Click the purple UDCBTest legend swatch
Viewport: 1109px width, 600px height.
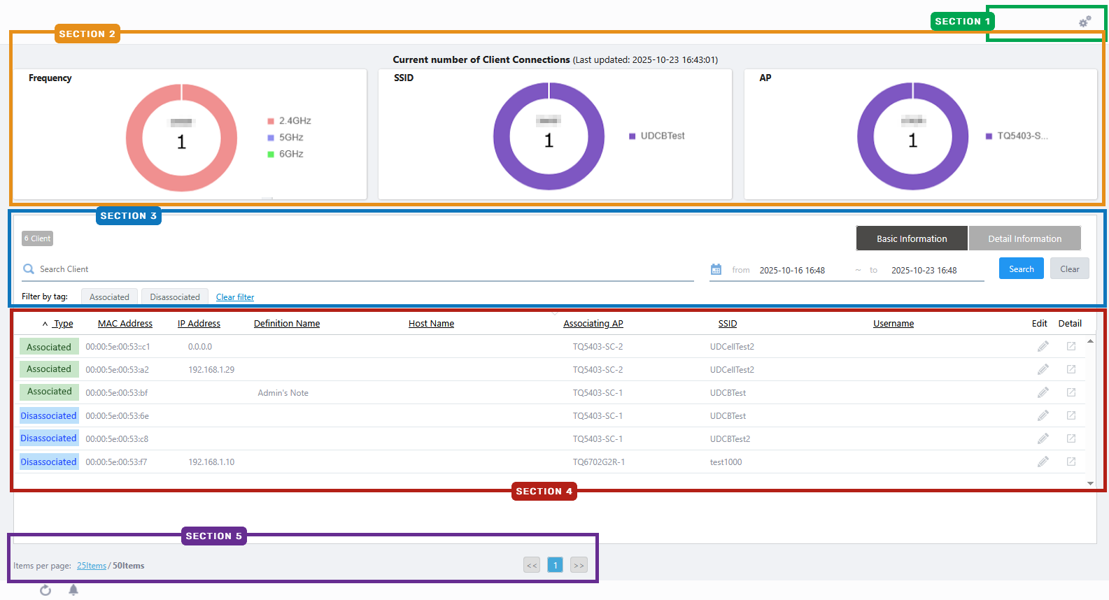[632, 136]
